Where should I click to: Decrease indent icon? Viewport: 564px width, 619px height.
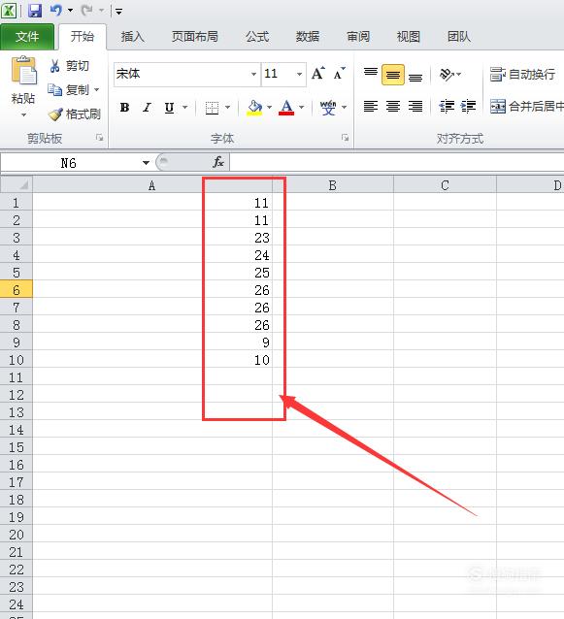pos(447,106)
